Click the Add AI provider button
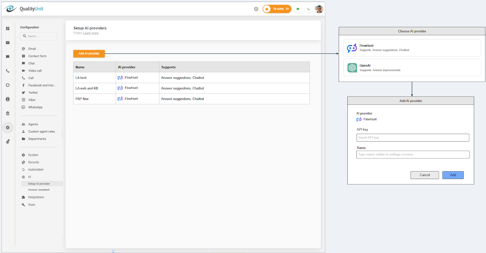 (89, 54)
